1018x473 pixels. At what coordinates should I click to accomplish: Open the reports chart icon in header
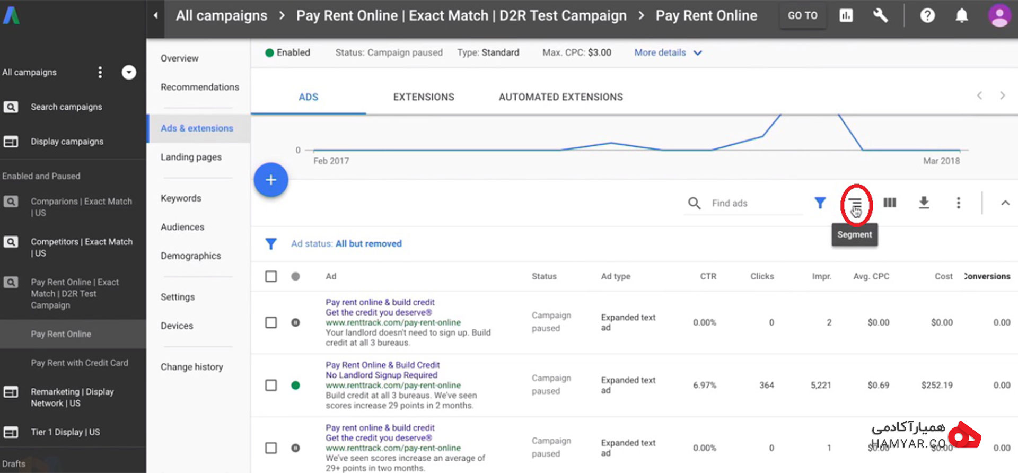click(x=846, y=16)
